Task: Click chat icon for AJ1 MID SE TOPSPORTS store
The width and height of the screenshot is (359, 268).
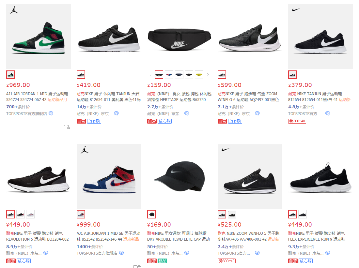Action: (122, 253)
